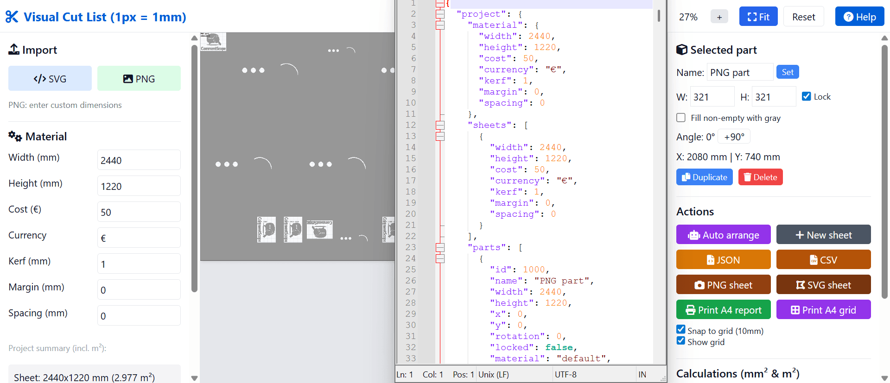Edit the Kerf field
This screenshot has height=383, width=890.
coord(139,264)
